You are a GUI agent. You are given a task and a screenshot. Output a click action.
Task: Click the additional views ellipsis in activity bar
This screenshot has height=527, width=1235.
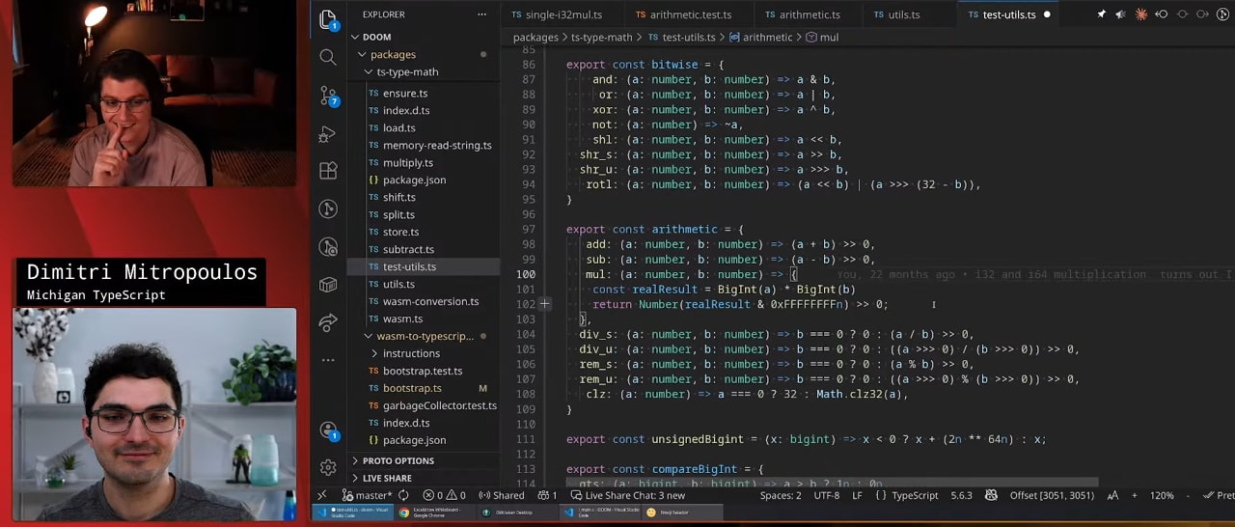coord(328,360)
